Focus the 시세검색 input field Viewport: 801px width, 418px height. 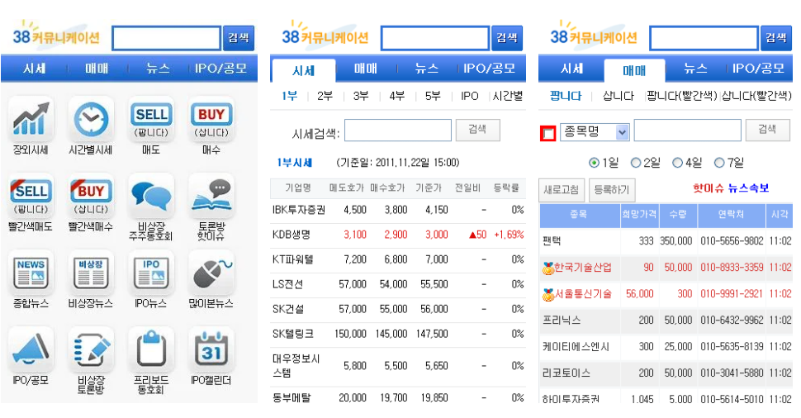tap(398, 131)
